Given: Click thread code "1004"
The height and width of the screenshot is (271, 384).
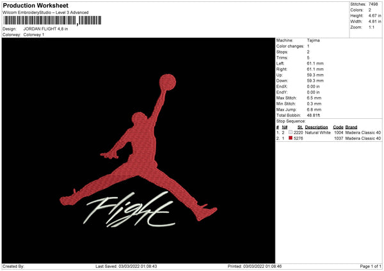Looking at the screenshot, I should (x=339, y=132).
